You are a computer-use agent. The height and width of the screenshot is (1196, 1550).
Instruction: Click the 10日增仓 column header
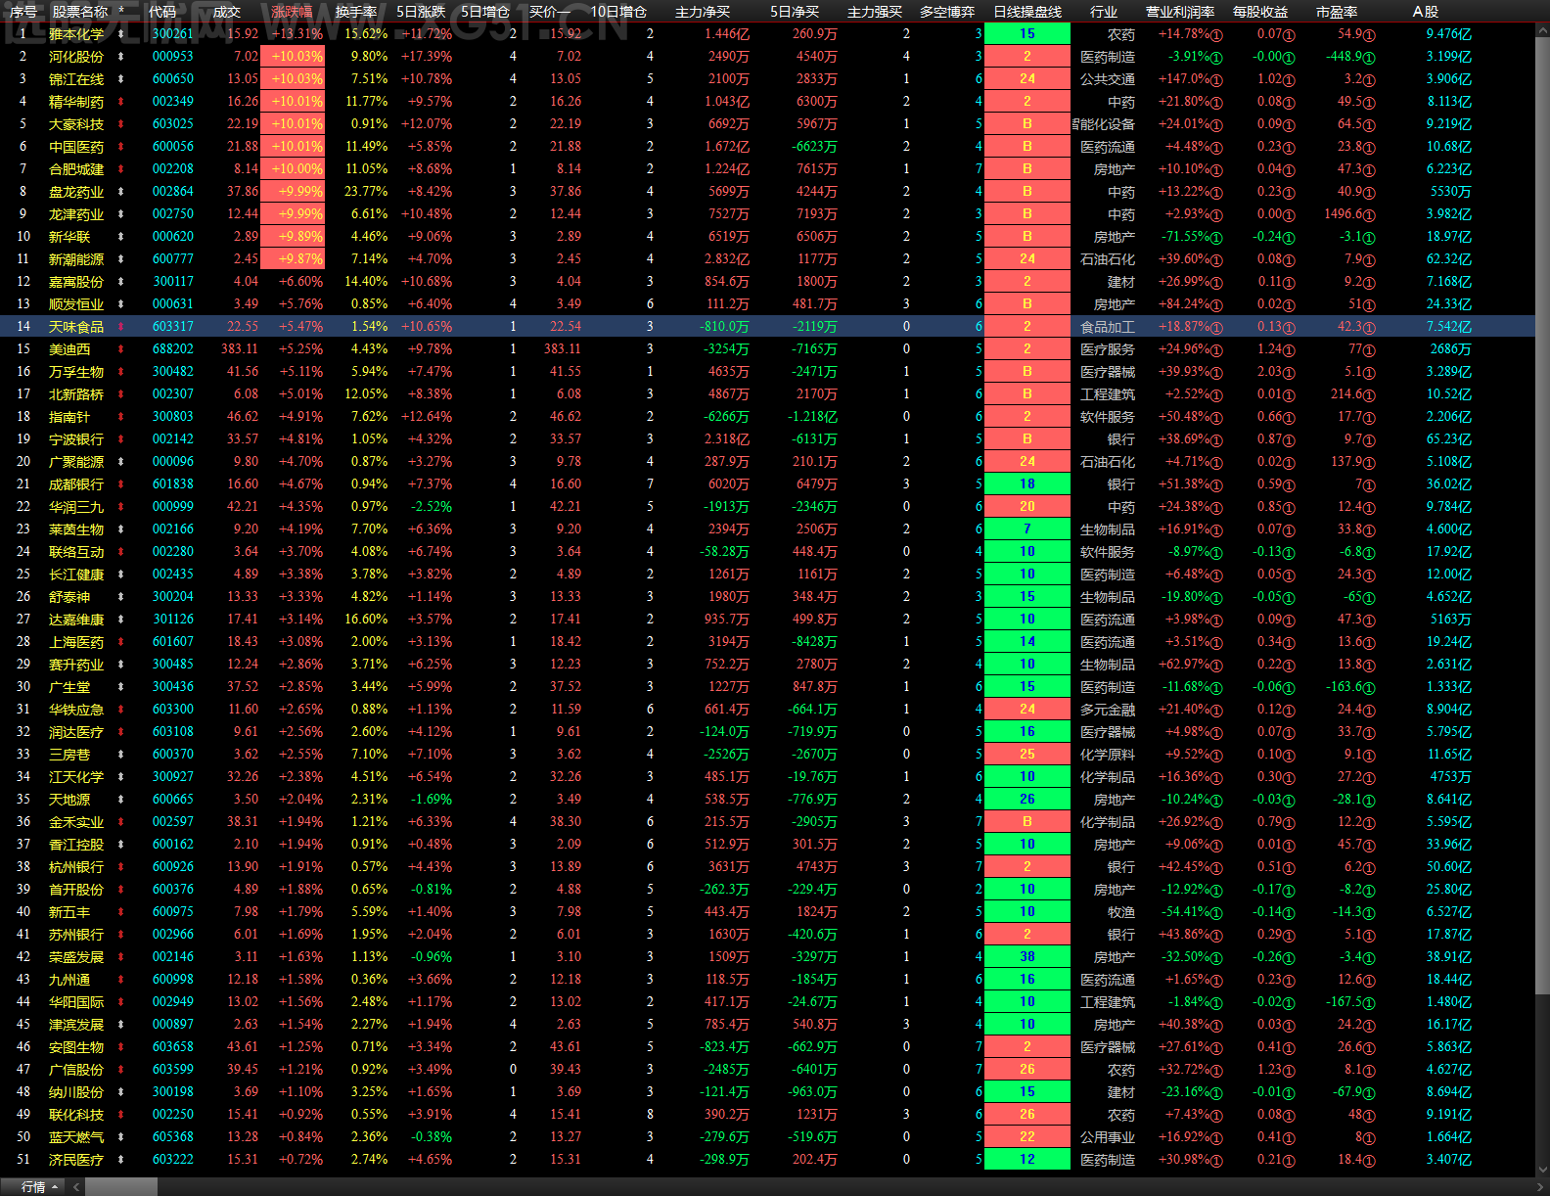coord(618,12)
